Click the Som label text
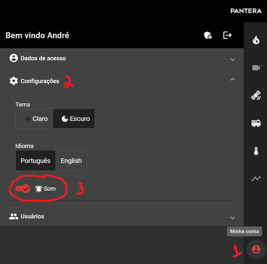Viewport: 267px width, 264px height. click(50, 189)
